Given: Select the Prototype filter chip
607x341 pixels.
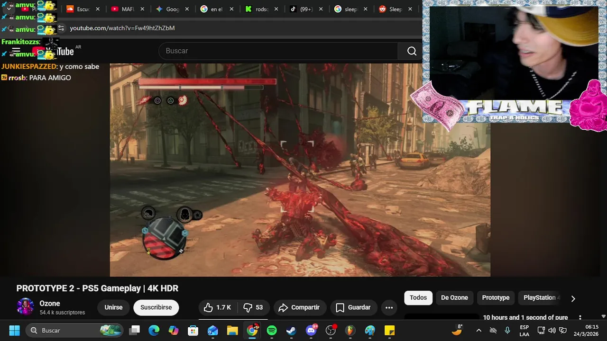Looking at the screenshot, I should coord(496,297).
